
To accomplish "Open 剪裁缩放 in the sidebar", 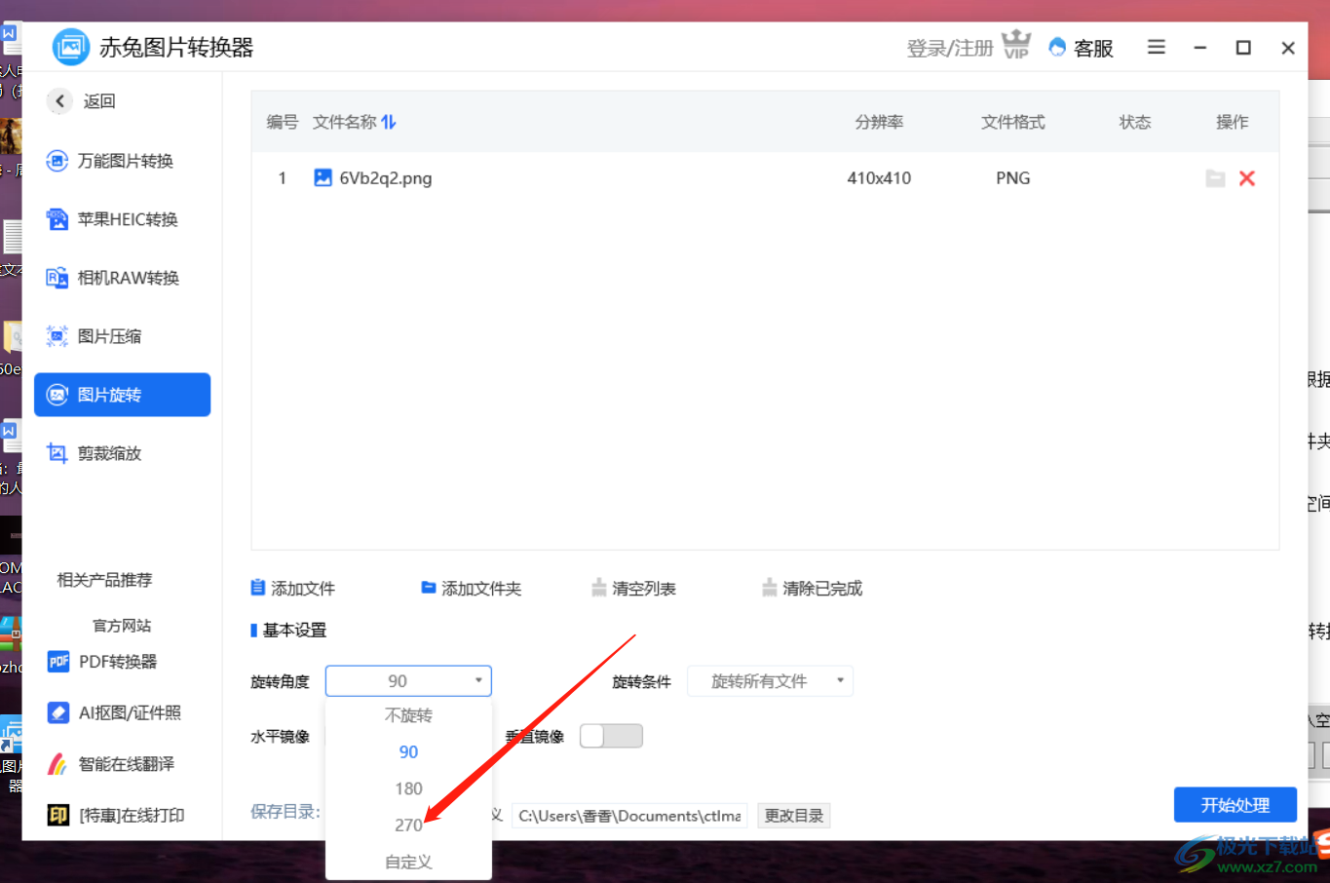I will click(94, 453).
